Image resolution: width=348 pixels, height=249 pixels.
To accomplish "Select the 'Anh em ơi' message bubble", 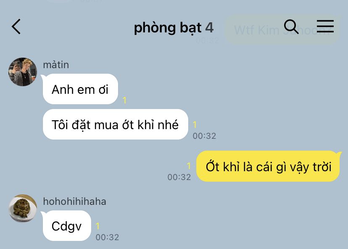I will coord(80,89).
